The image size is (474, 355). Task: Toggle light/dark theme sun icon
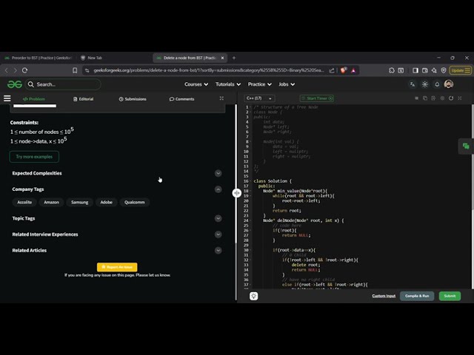pyautogui.click(x=425, y=84)
